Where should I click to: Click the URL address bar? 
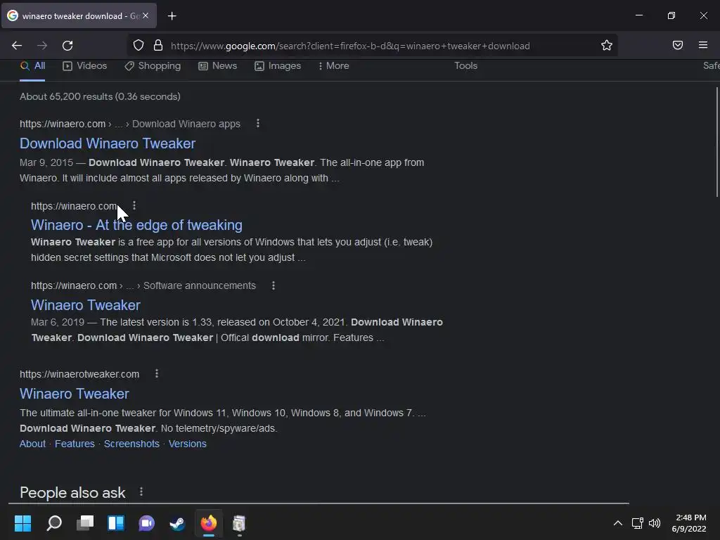pyautogui.click(x=372, y=46)
